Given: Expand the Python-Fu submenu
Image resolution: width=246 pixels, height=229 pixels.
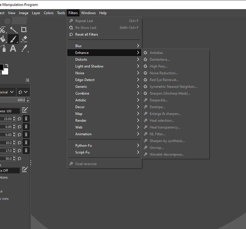Looking at the screenshot, I should (104, 146).
